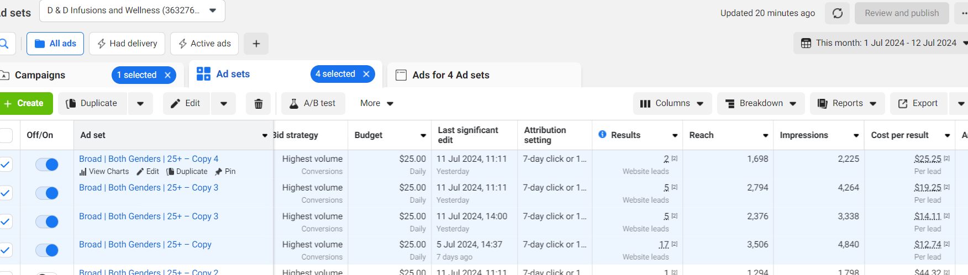Click the plus icon to add a view
Image resolution: width=968 pixels, height=275 pixels.
pyautogui.click(x=256, y=44)
